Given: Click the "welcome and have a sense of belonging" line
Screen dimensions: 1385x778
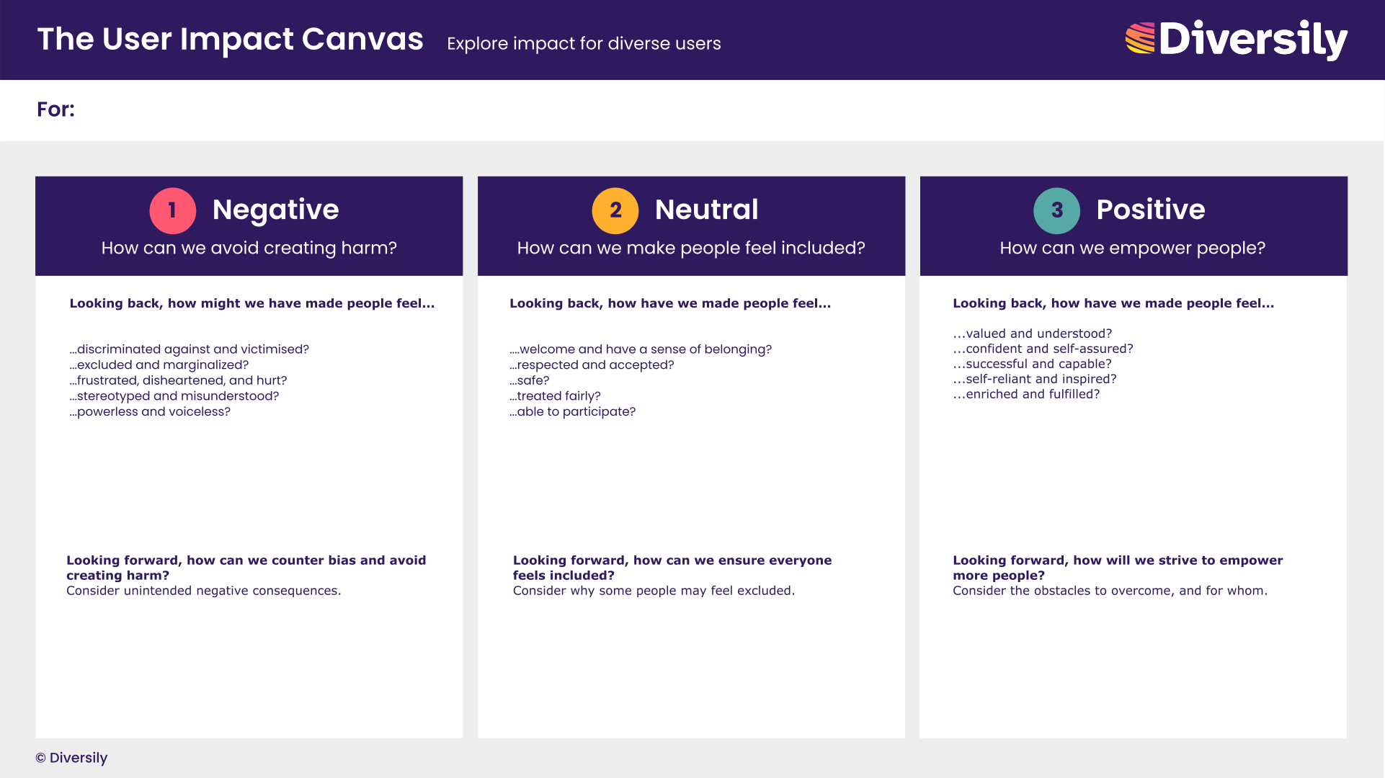Looking at the screenshot, I should pyautogui.click(x=641, y=349).
